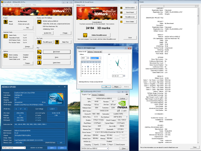Click the Options icon beside Demo Looping
The height and width of the screenshot is (151, 201).
coord(6,56)
